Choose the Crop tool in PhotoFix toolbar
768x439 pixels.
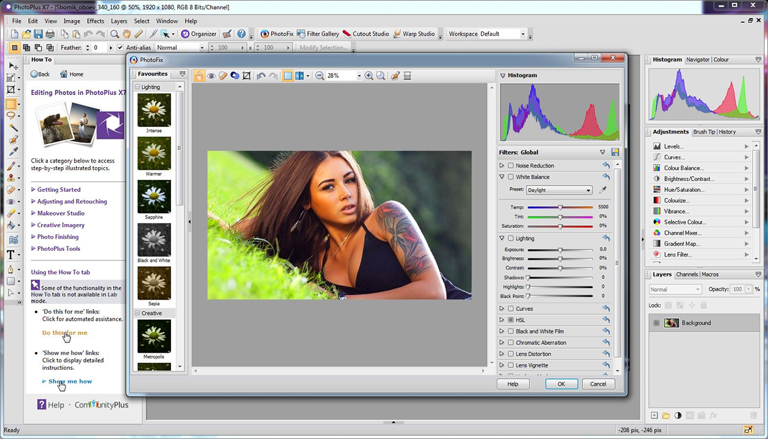(247, 76)
